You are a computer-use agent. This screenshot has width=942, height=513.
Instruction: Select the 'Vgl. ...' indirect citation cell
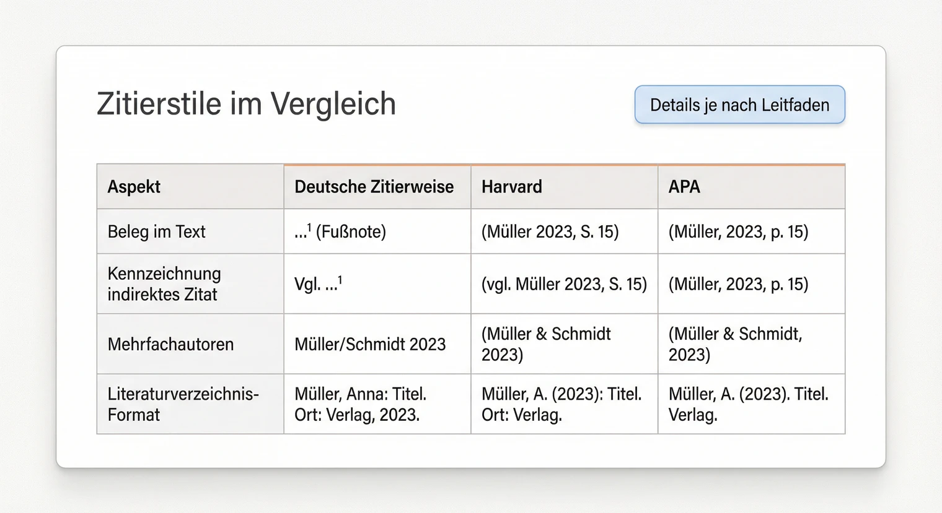pos(318,284)
